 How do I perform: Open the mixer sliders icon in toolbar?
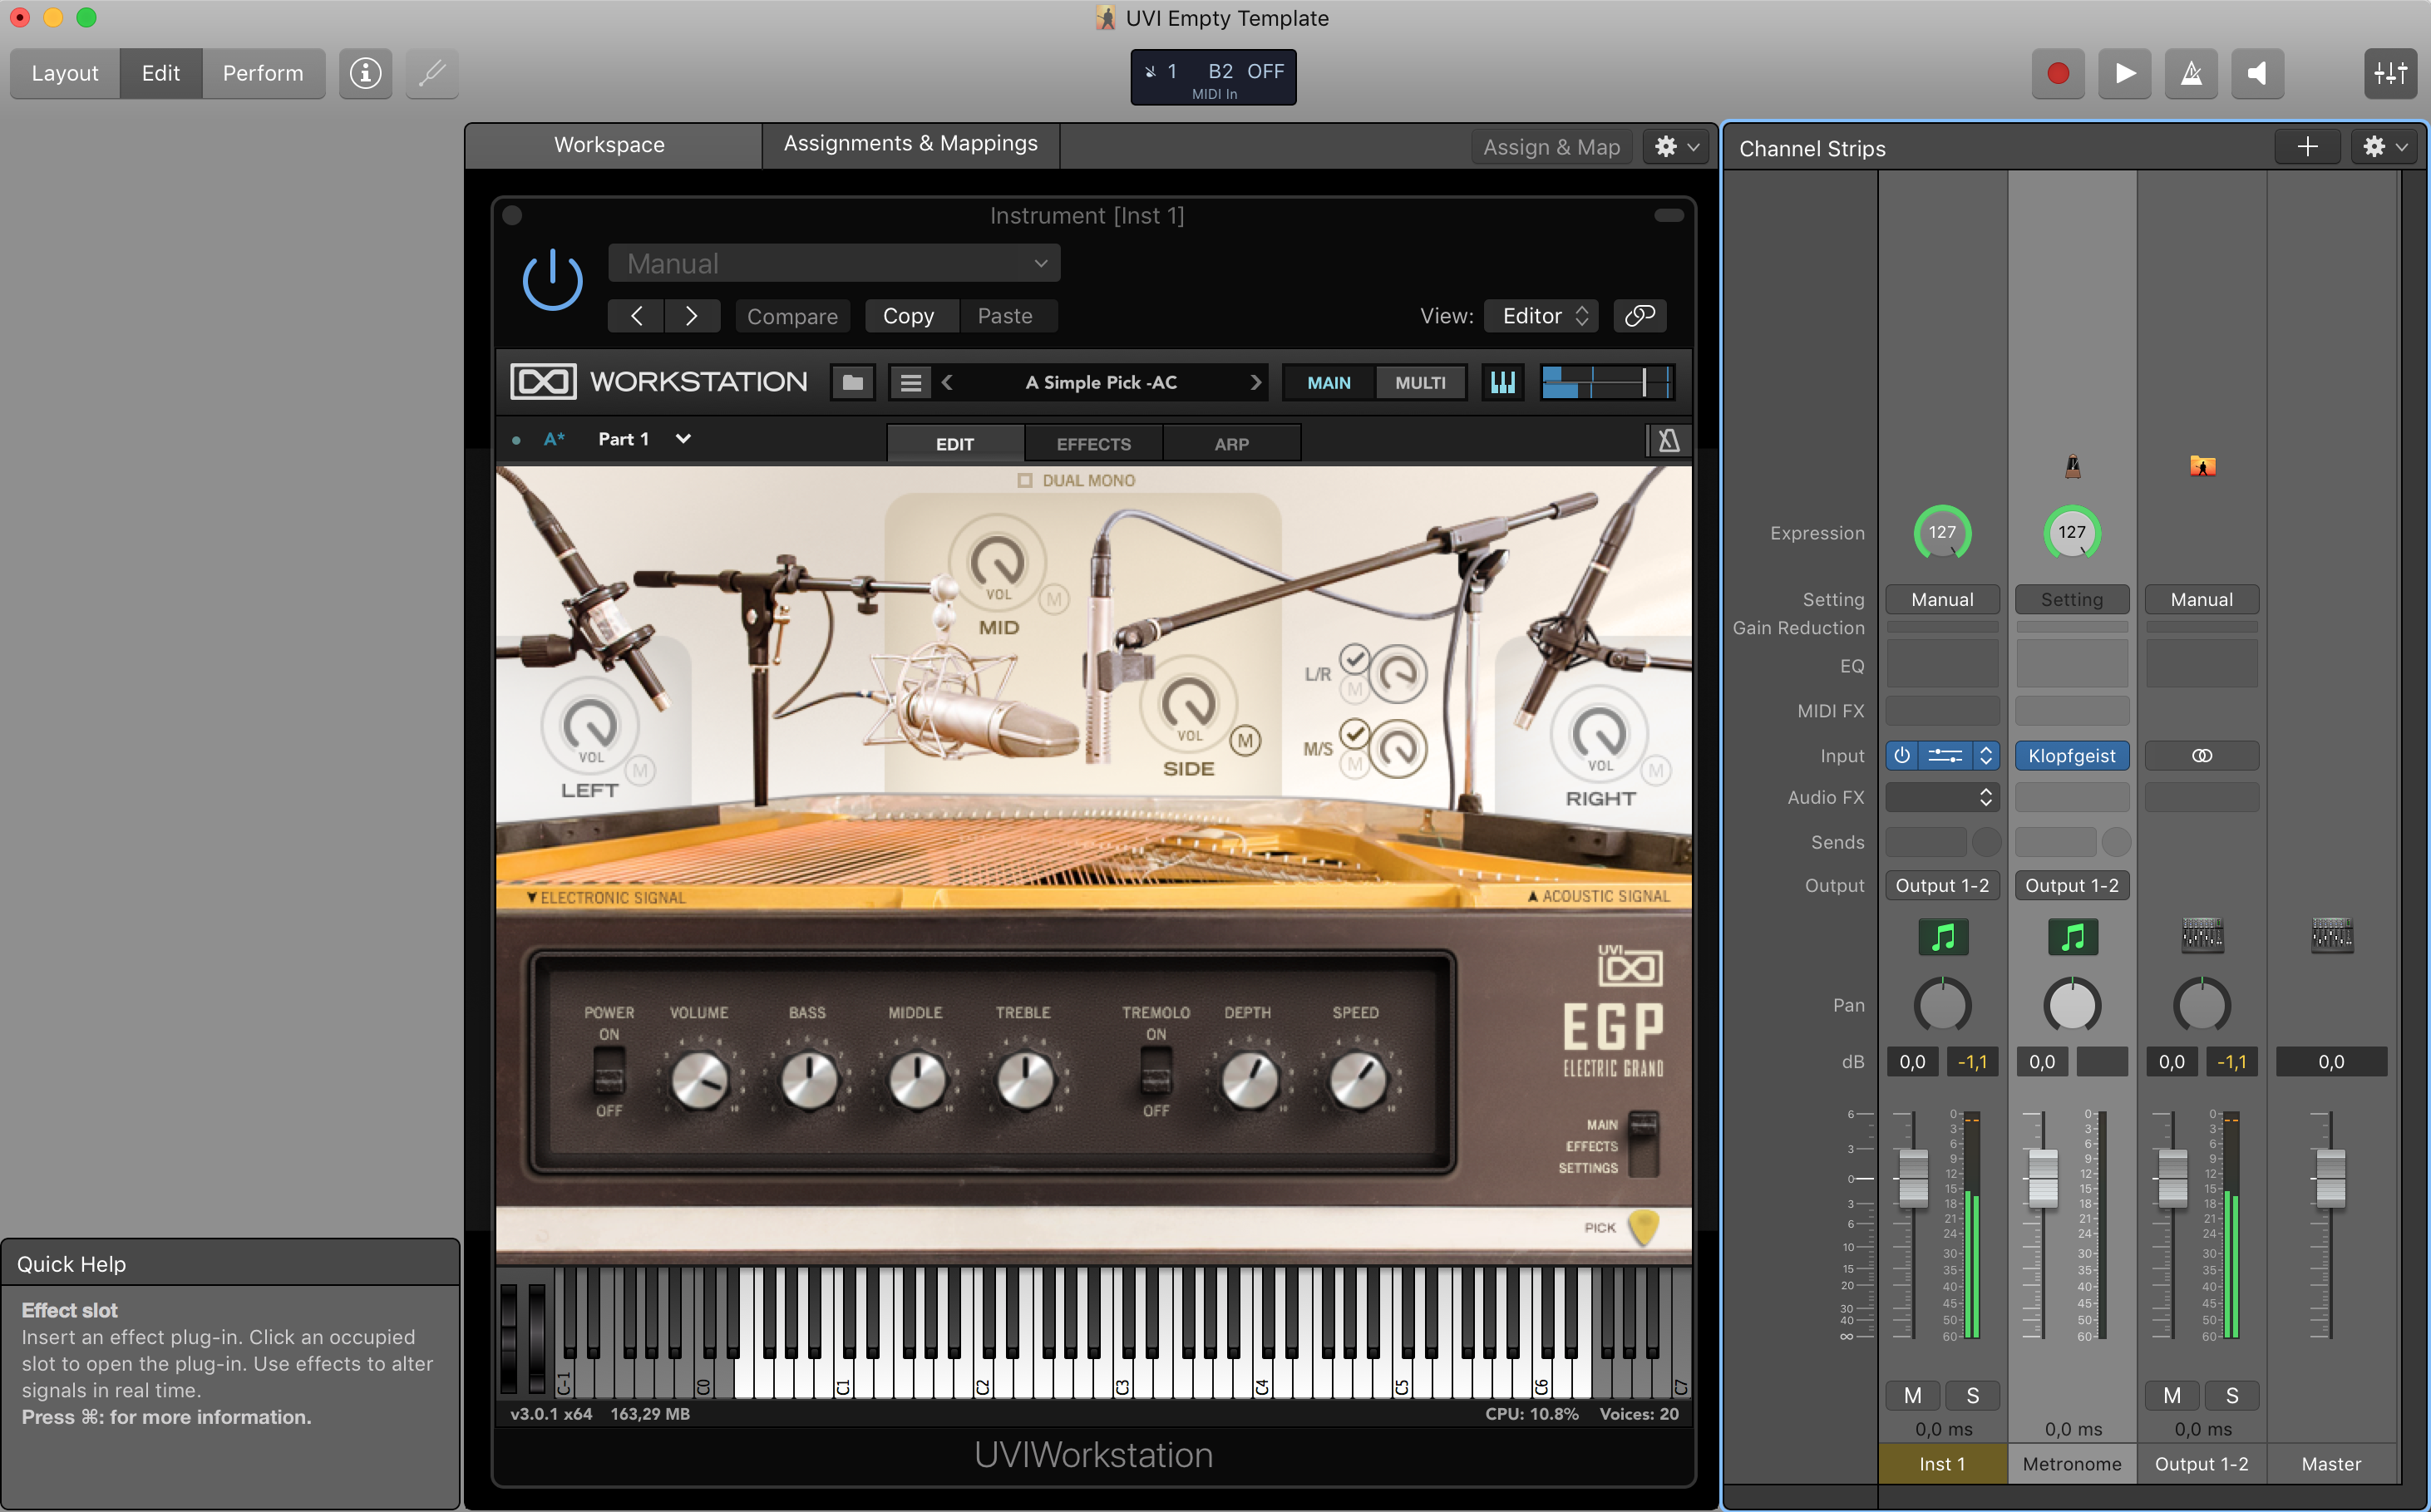coord(2390,73)
